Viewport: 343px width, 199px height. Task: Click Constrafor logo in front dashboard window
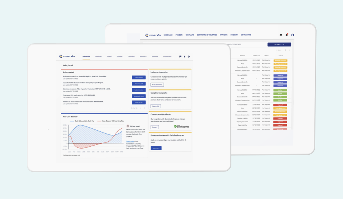67,57
